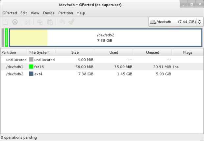204x141 pixels.
Task: Click the 1.45 GiB used value
Action: (x=125, y=74)
